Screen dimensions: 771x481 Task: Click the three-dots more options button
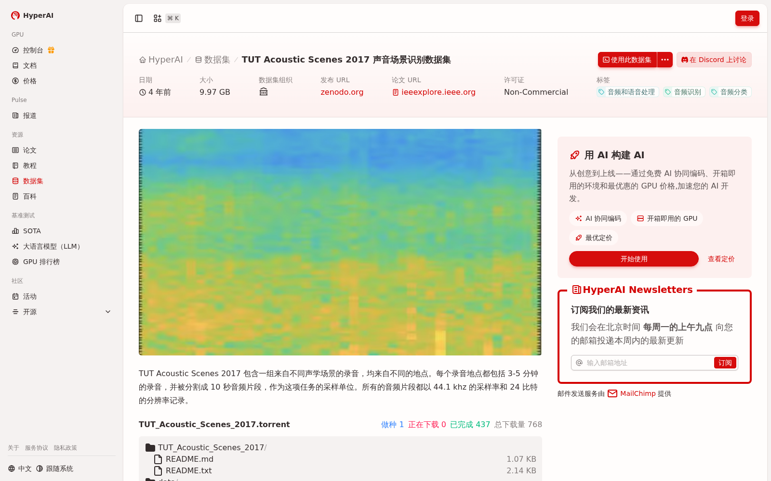point(665,60)
